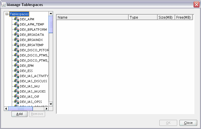This screenshot has width=201, height=129.
Task: Click the Remove button
Action: coord(37,114)
